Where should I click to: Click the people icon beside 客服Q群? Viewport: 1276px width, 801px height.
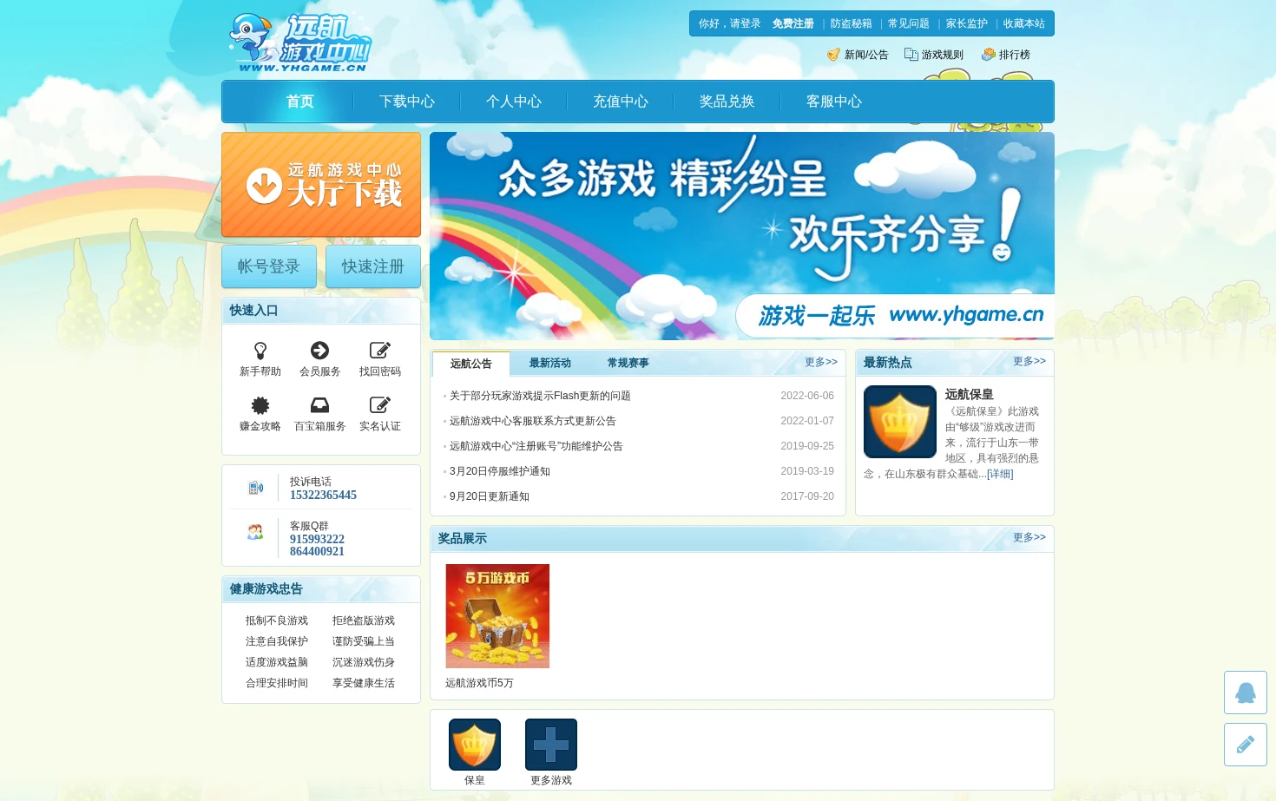coord(255,532)
